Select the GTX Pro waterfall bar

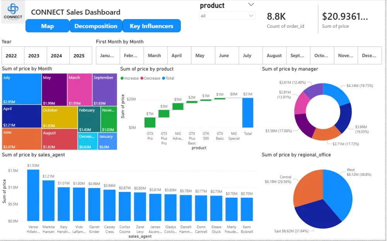click(150, 122)
